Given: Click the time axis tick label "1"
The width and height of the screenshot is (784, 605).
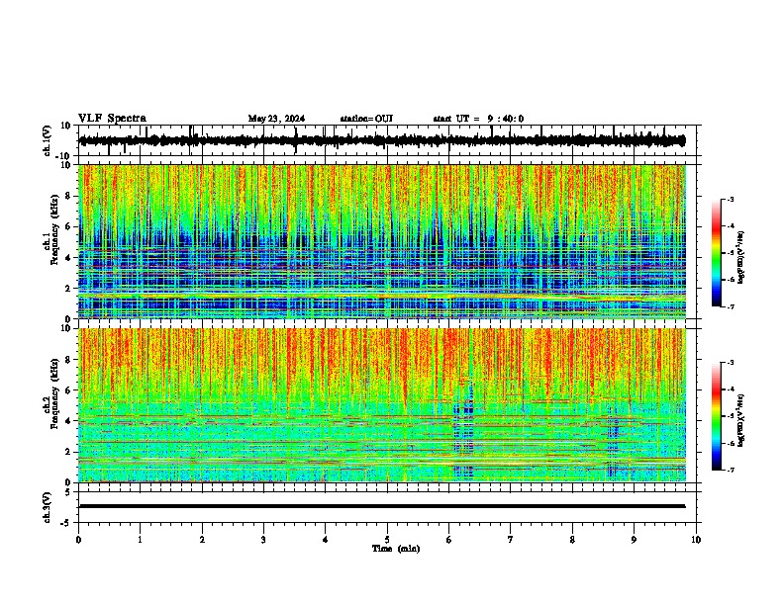Looking at the screenshot, I should pyautogui.click(x=140, y=540).
